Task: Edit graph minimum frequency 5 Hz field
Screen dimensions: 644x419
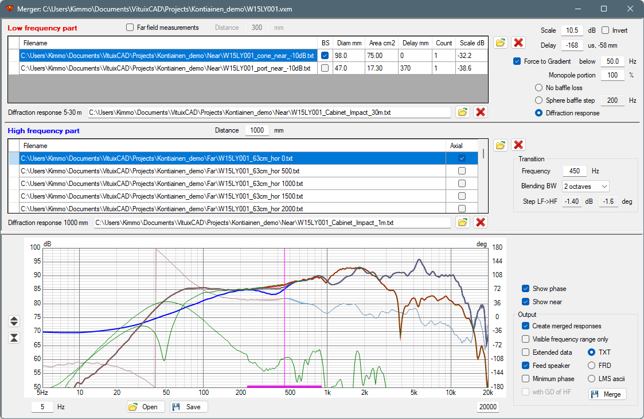Action: 42,407
